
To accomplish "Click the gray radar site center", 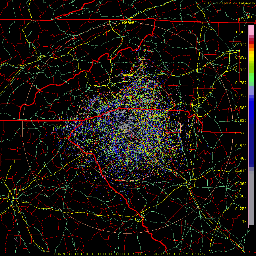I will point(125,127).
